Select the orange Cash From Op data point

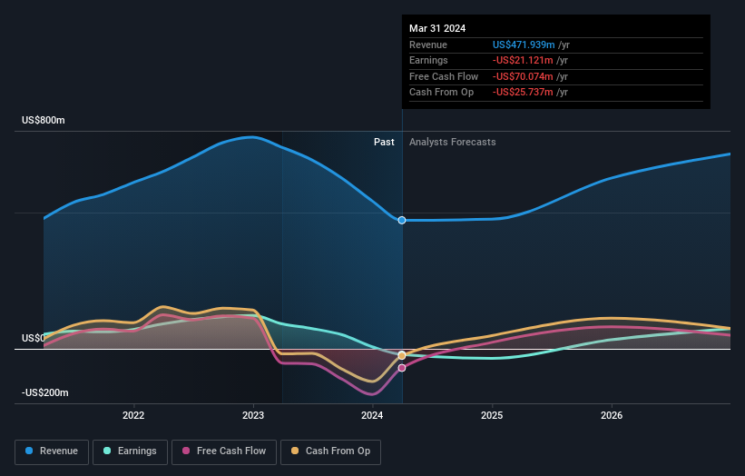(x=402, y=356)
